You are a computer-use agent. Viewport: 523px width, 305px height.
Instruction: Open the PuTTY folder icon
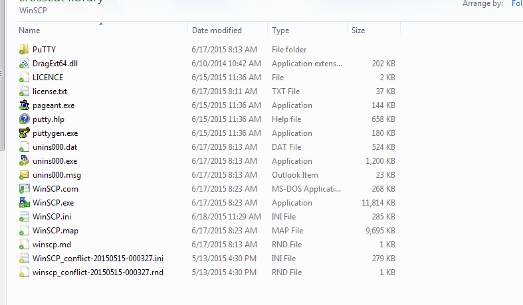(x=25, y=50)
